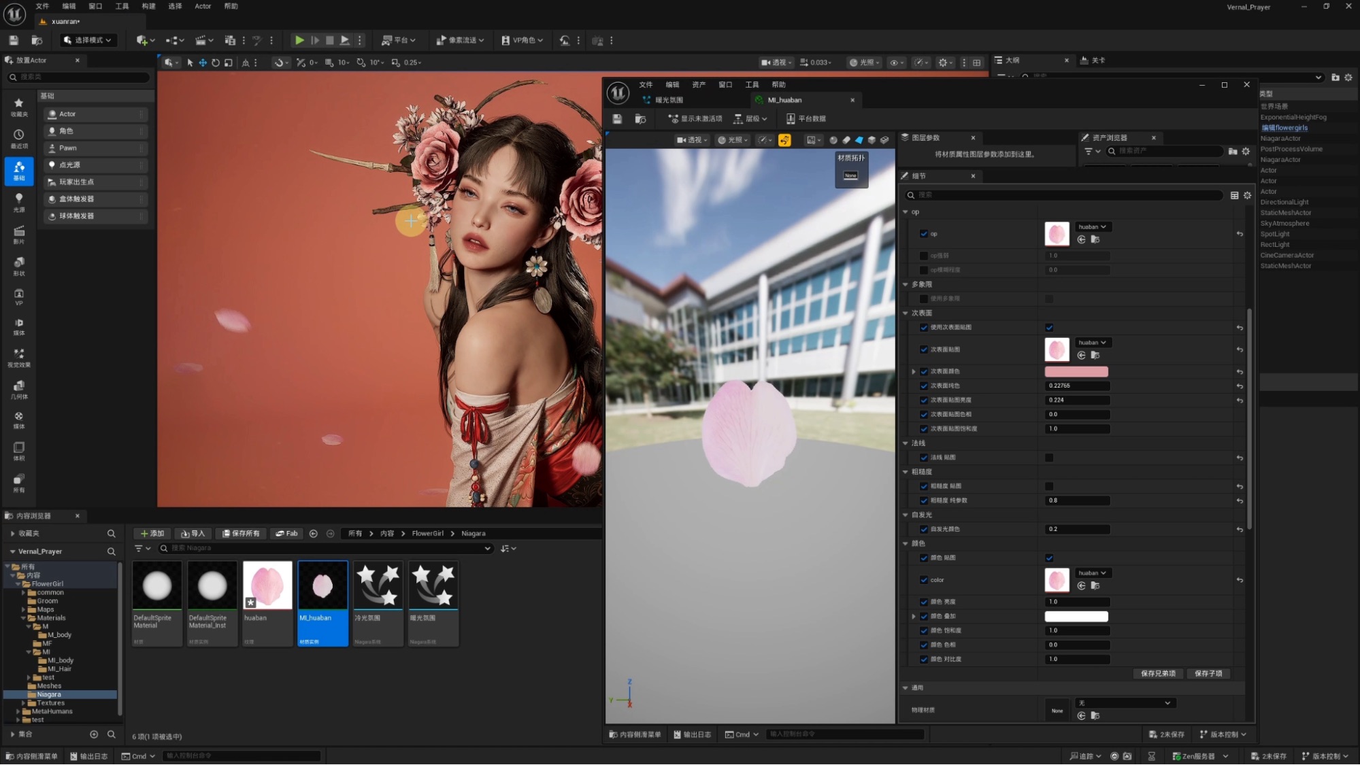Browse to the color texture asset in content browser
The image size is (1360, 765).
[1095, 586]
